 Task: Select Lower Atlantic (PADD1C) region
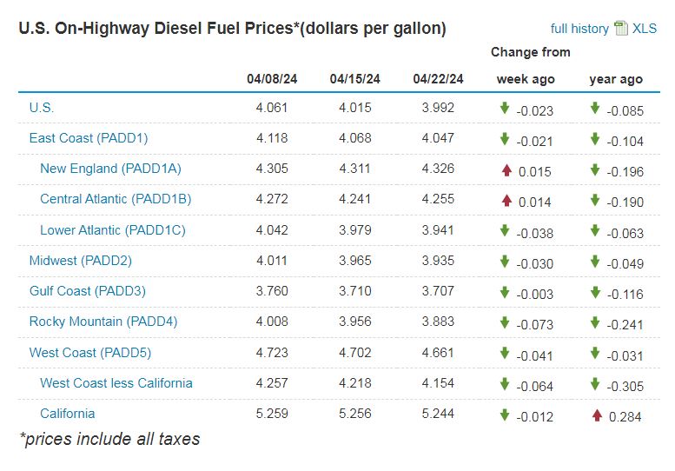(x=112, y=230)
